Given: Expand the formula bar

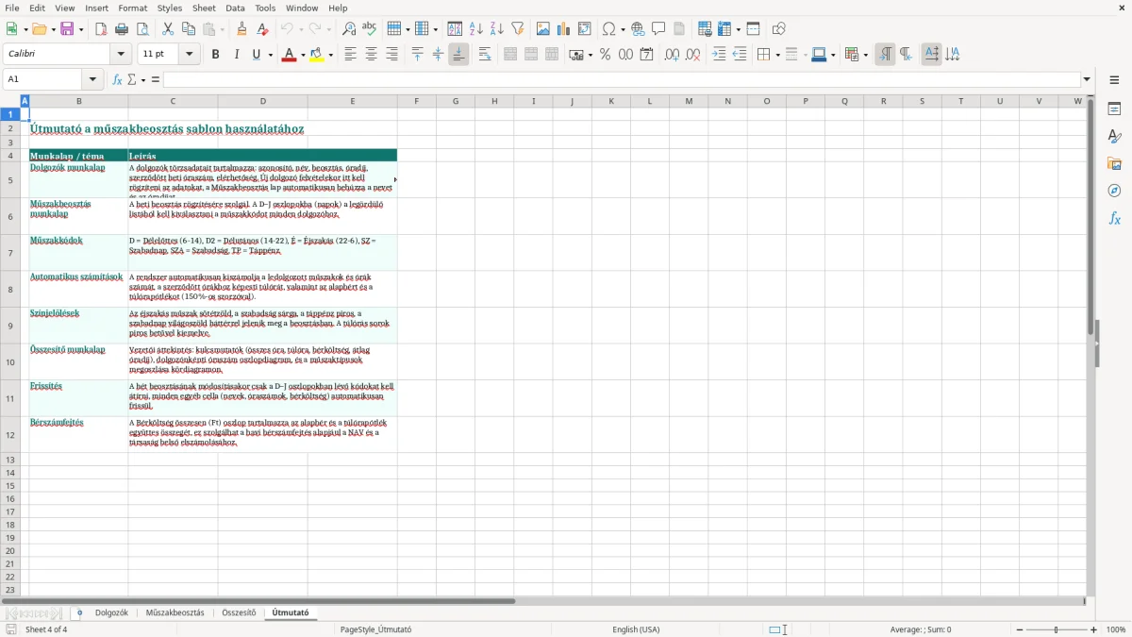Looking at the screenshot, I should click(1087, 79).
